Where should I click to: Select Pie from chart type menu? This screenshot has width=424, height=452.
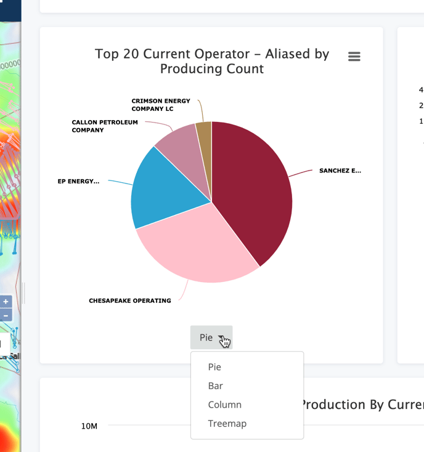tap(214, 367)
